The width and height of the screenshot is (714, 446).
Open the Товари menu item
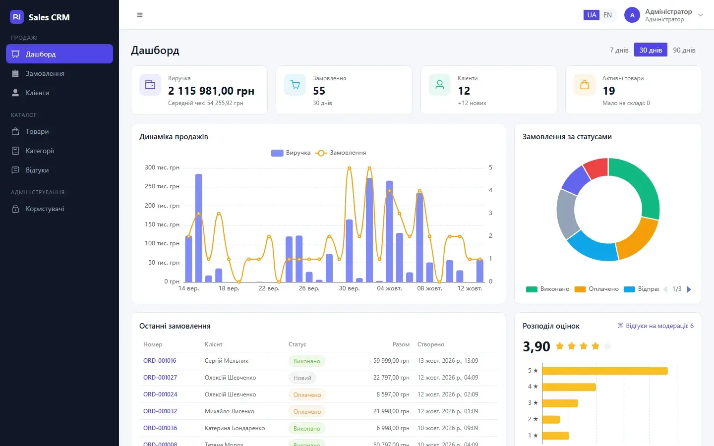tap(59, 131)
